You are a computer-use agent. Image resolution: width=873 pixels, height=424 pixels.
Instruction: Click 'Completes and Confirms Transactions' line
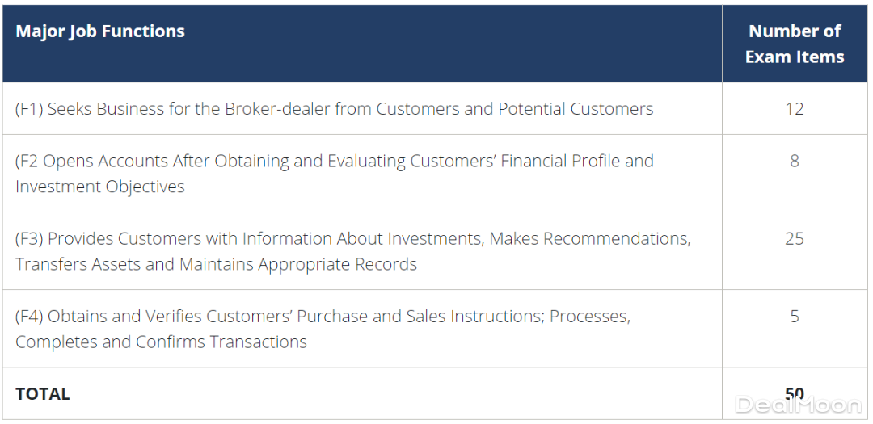[161, 342]
